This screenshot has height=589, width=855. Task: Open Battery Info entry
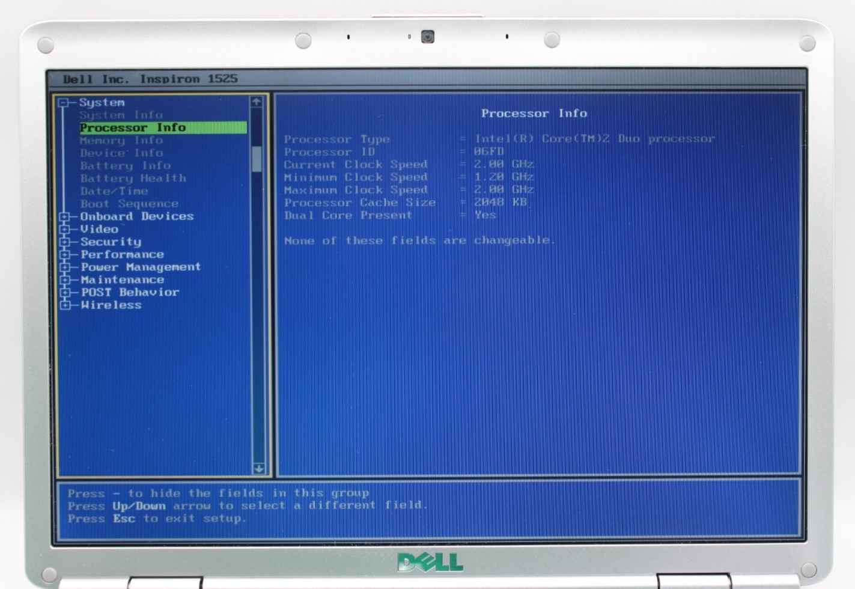(125, 165)
